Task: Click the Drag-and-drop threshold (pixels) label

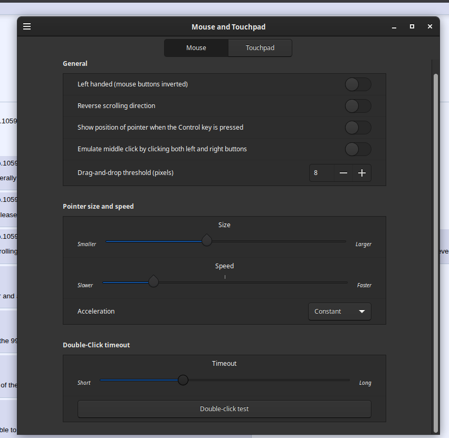Action: pos(126,173)
